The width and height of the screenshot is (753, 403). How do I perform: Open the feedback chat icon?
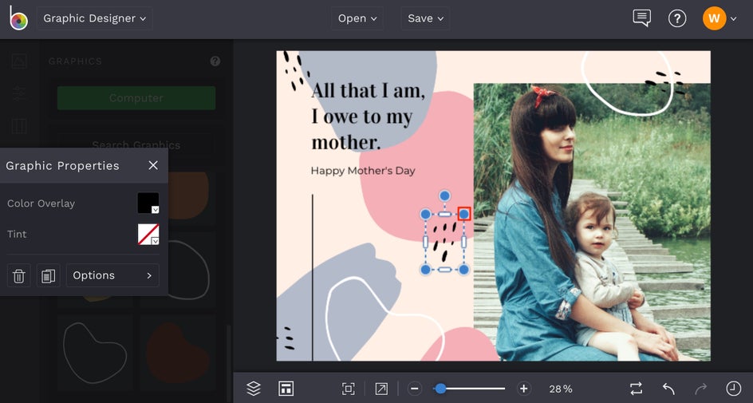pos(641,18)
